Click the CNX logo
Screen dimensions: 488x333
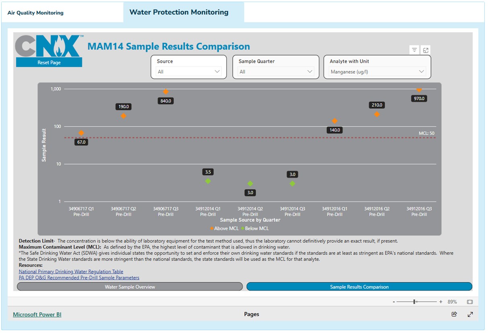click(49, 46)
